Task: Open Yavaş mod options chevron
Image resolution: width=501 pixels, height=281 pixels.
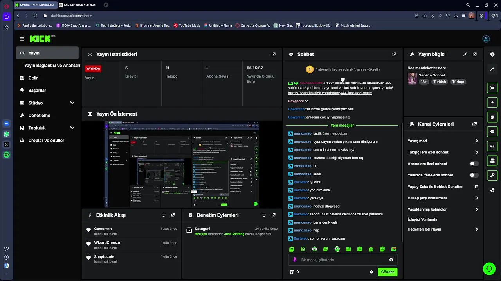Action: pos(476,141)
